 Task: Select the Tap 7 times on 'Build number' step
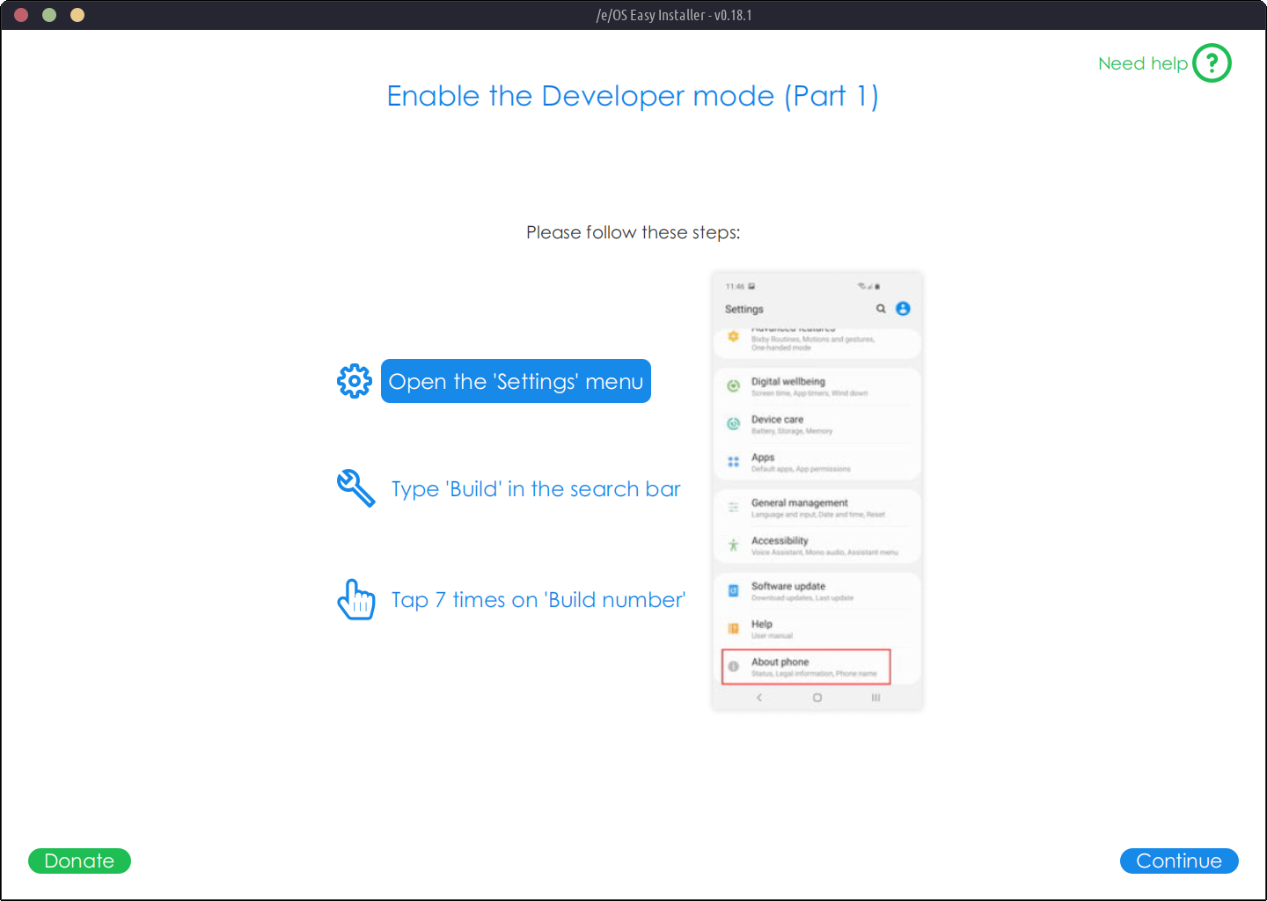point(538,600)
